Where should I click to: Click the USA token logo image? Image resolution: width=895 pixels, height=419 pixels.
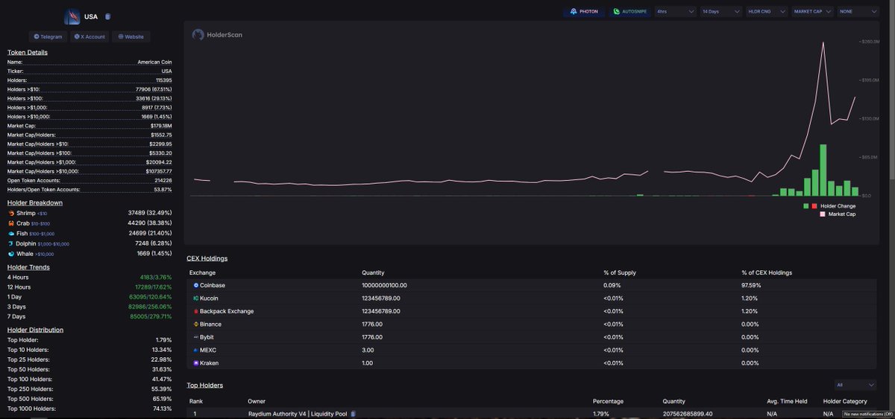[x=72, y=16]
